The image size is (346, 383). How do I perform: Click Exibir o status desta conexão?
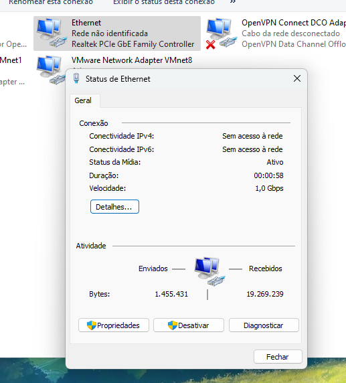click(x=164, y=2)
